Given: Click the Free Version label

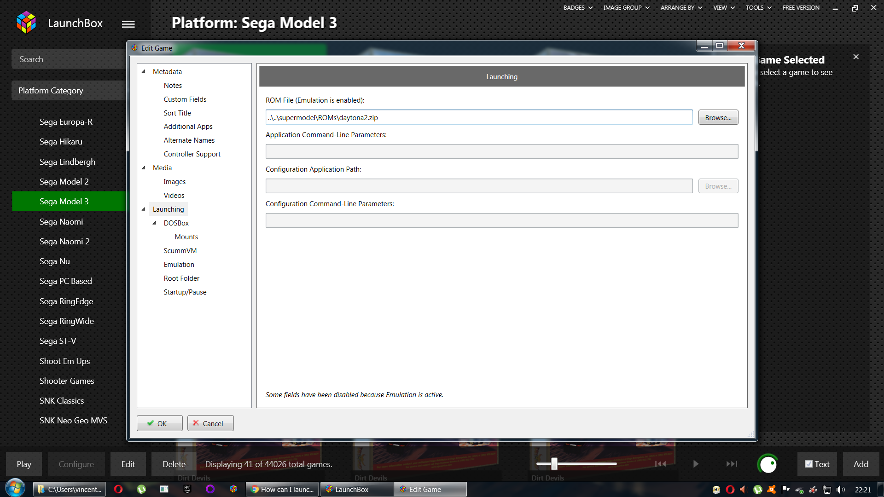Looking at the screenshot, I should point(801,7).
